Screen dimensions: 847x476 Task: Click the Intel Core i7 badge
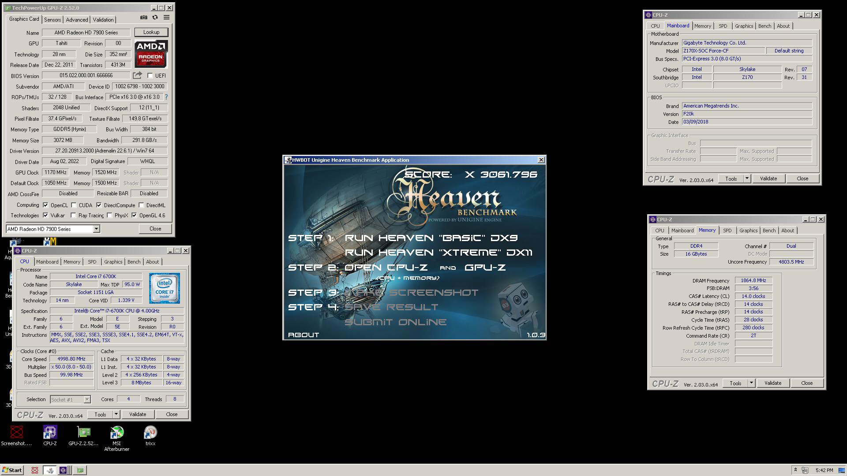point(164,288)
